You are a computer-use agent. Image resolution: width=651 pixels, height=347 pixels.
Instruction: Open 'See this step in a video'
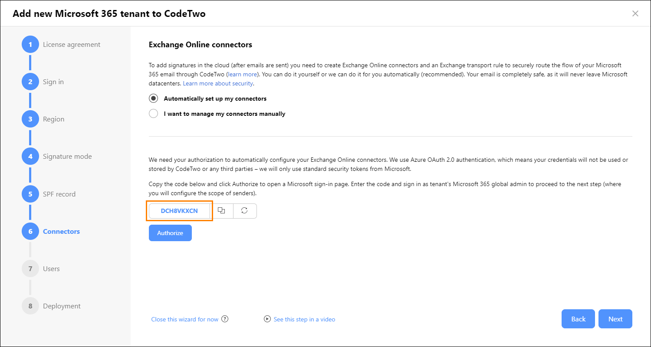click(304, 319)
